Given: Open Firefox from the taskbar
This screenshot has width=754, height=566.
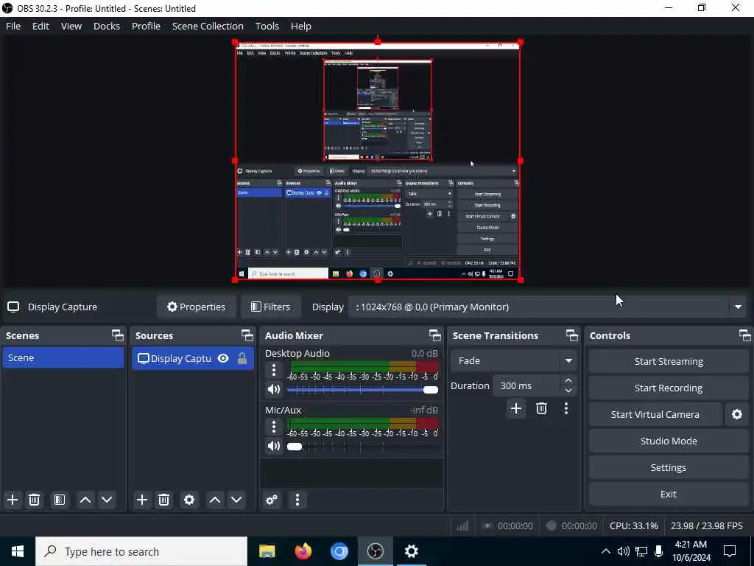Looking at the screenshot, I should 303,551.
